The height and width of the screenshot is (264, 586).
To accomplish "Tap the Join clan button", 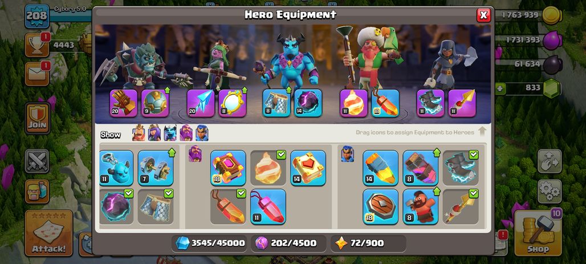I will (x=38, y=118).
